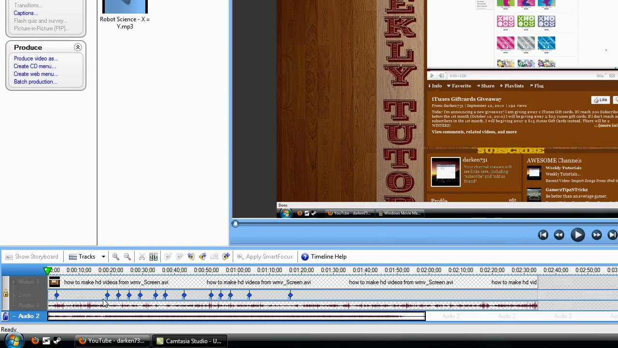
Task: Collapse the Produce panel section
Action: pos(78,47)
